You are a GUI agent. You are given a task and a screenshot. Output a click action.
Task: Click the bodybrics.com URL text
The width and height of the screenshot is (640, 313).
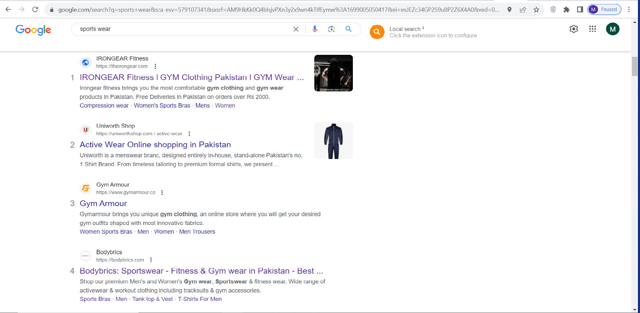point(120,260)
